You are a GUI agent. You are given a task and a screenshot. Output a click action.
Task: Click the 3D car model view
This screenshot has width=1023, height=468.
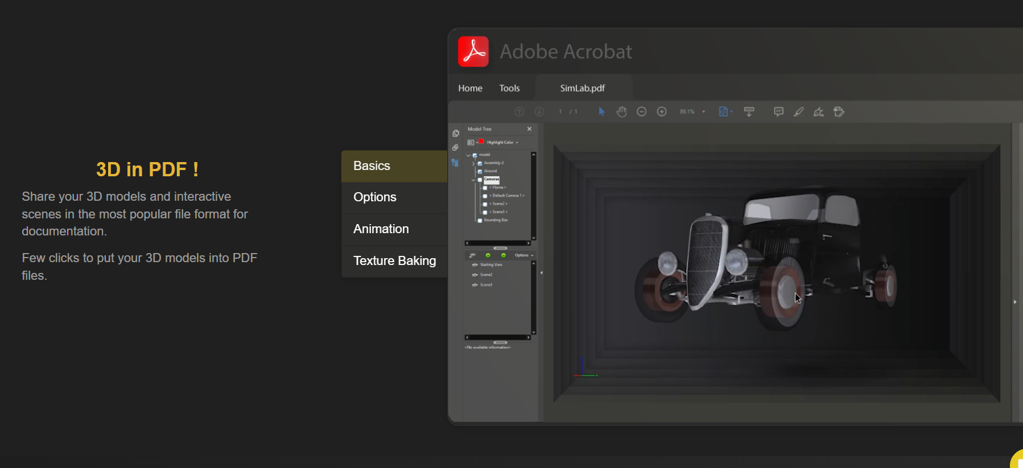(x=777, y=274)
